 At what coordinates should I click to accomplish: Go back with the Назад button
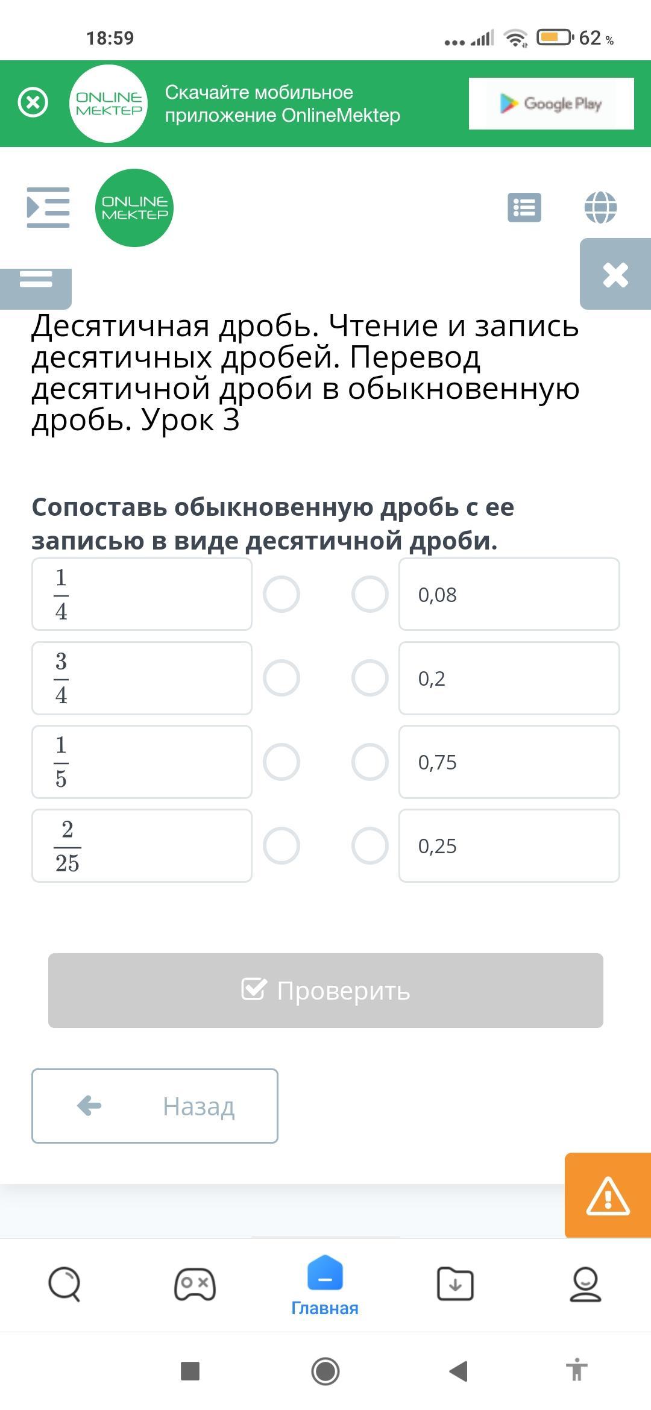click(x=155, y=1106)
